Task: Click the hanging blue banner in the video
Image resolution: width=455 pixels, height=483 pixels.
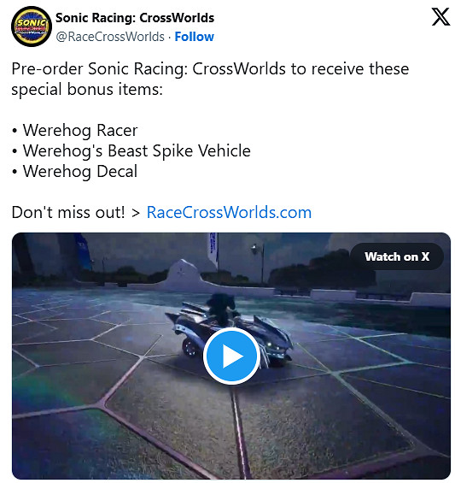Action: pyautogui.click(x=213, y=248)
